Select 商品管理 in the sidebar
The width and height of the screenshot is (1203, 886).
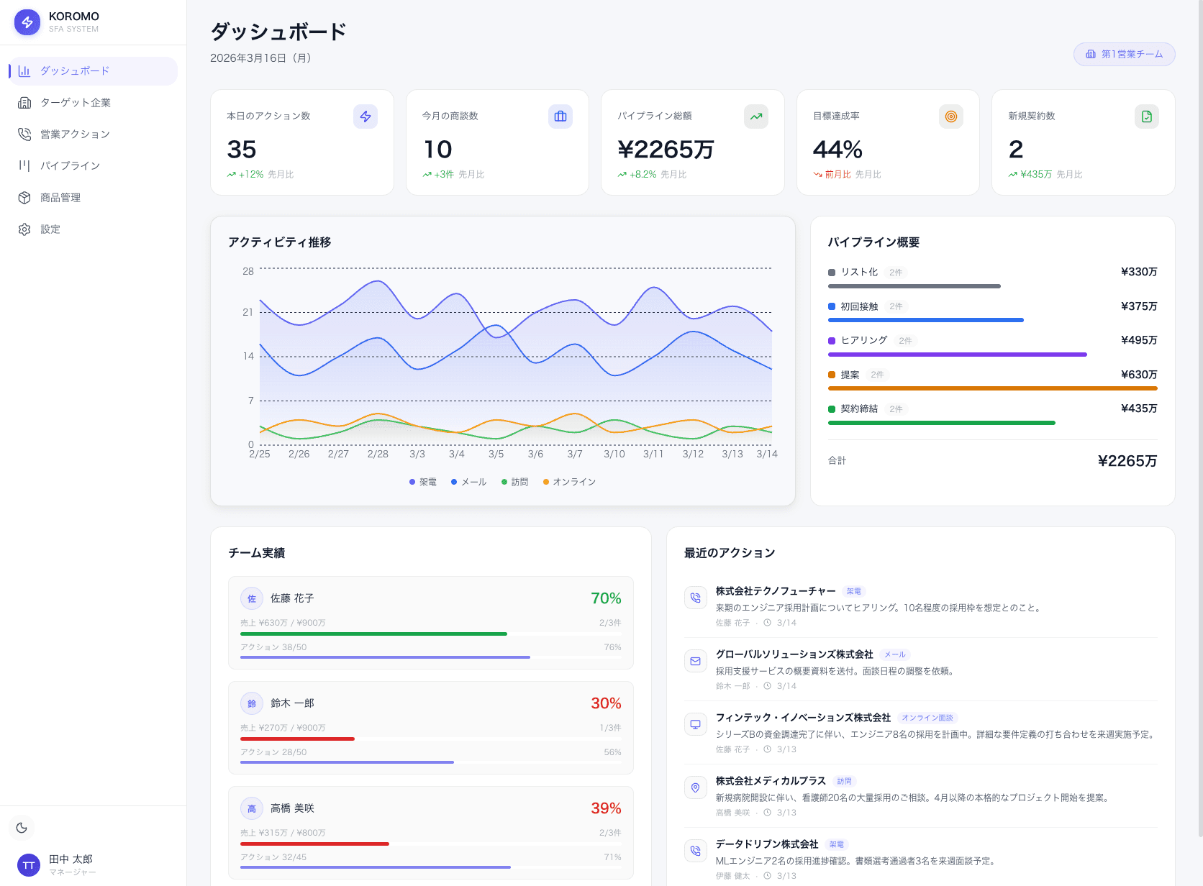click(60, 198)
